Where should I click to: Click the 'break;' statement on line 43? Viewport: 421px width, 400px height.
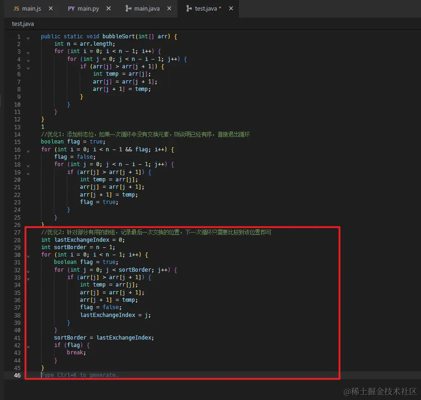click(x=77, y=352)
